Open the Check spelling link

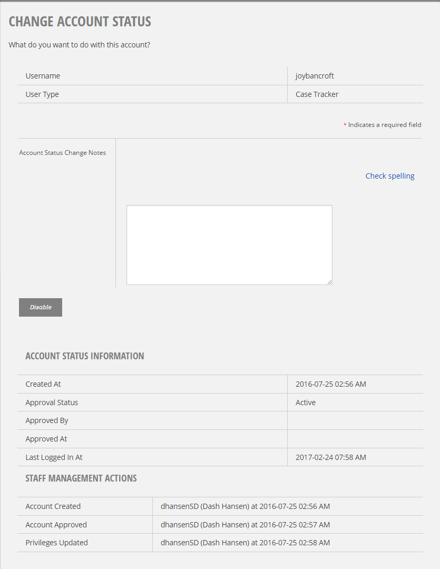(389, 176)
